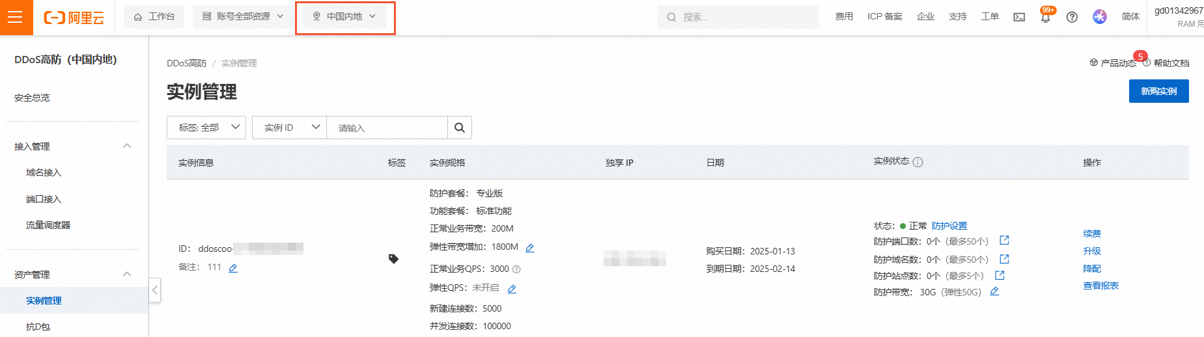
Task: Edit 防护带宽 30G pencil icon
Action: coord(994,291)
